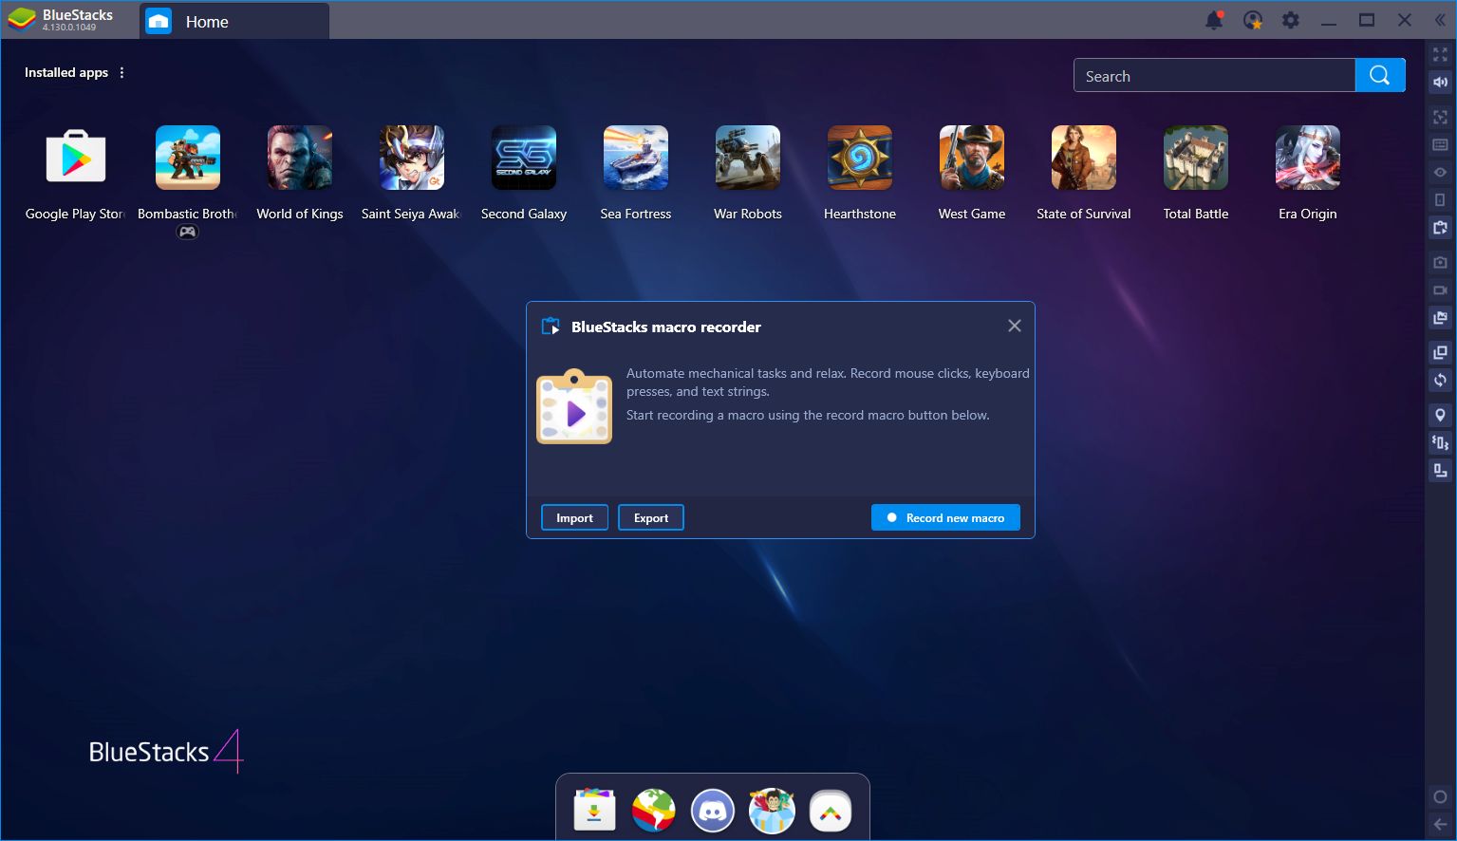Click the Search input field
Image resolution: width=1457 pixels, height=841 pixels.
1214,76
